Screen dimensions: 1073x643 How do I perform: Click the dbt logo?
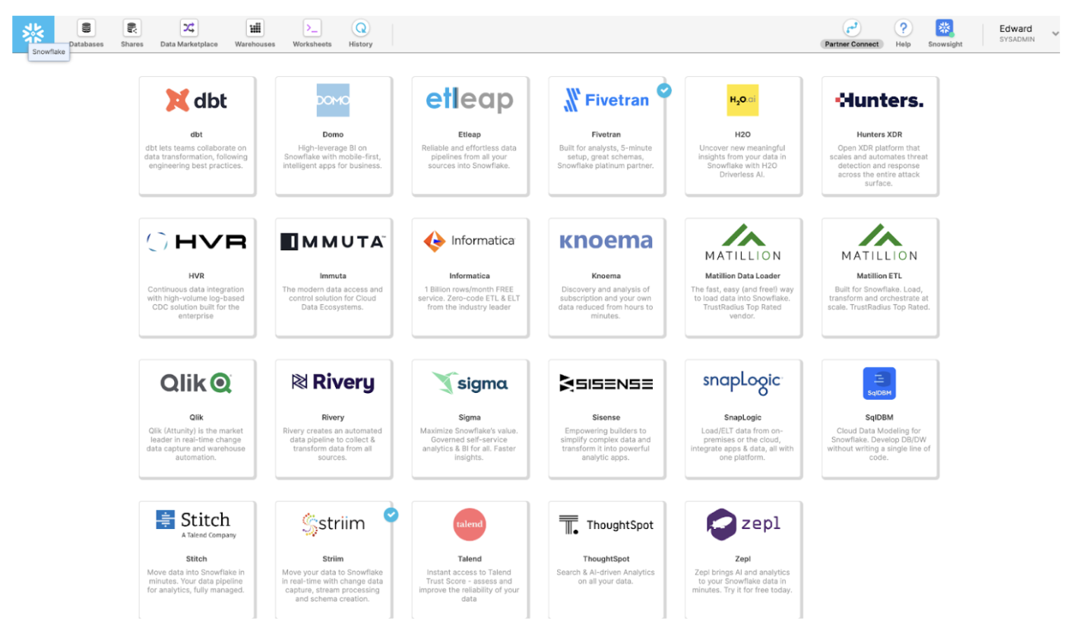[197, 100]
